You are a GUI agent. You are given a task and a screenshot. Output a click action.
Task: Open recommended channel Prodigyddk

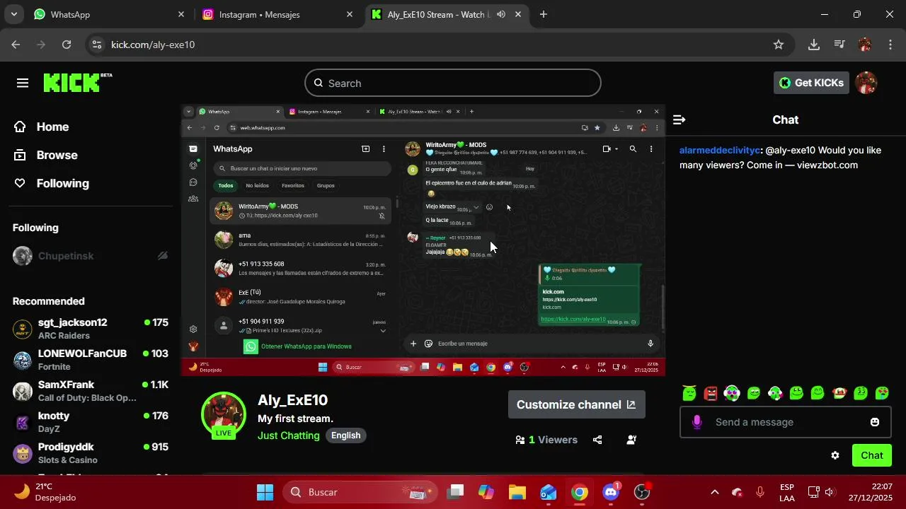click(x=91, y=453)
